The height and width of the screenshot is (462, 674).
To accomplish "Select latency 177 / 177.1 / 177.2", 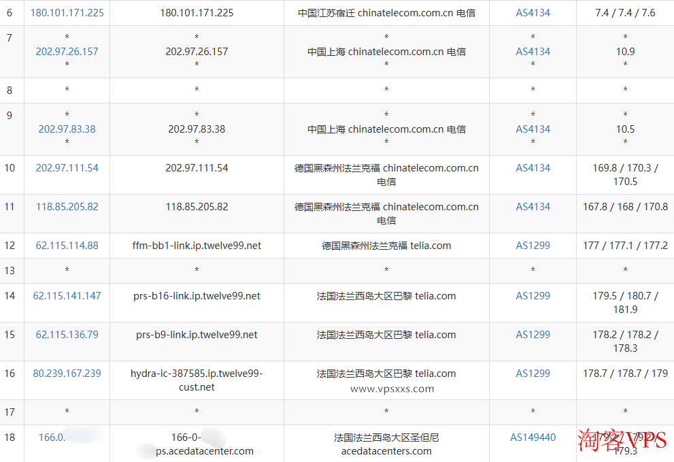I will point(625,246).
